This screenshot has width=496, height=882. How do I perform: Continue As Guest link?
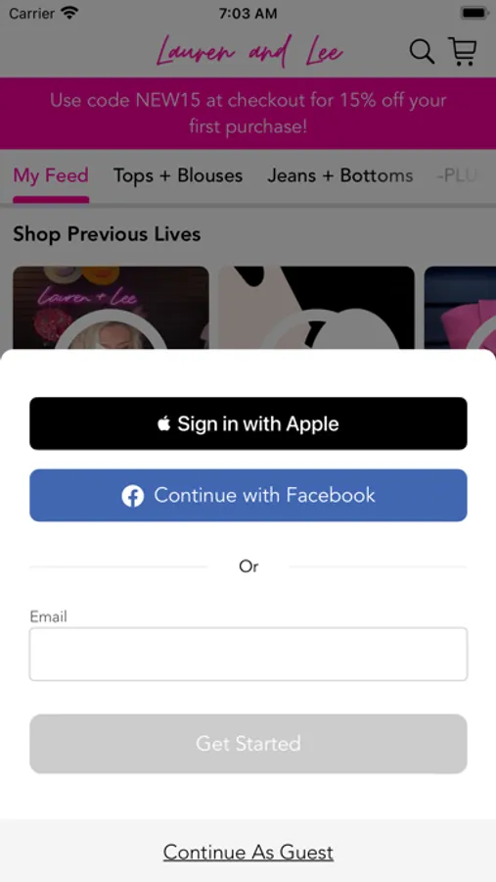point(248,853)
